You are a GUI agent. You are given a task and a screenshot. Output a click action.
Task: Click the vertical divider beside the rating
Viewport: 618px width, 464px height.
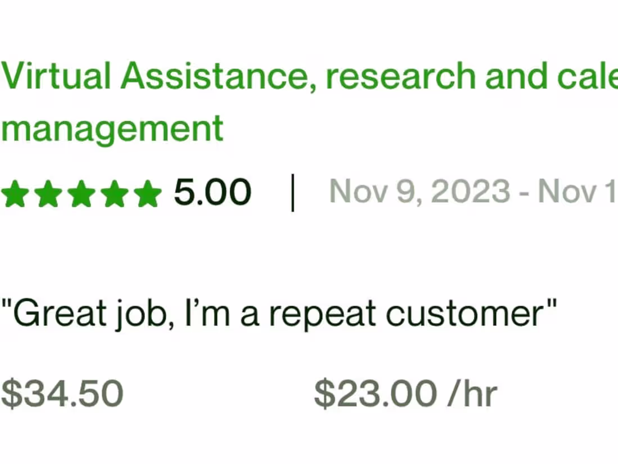tap(292, 193)
